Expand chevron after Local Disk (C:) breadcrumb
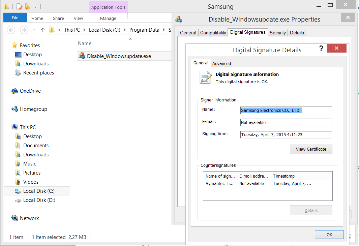 click(125, 30)
